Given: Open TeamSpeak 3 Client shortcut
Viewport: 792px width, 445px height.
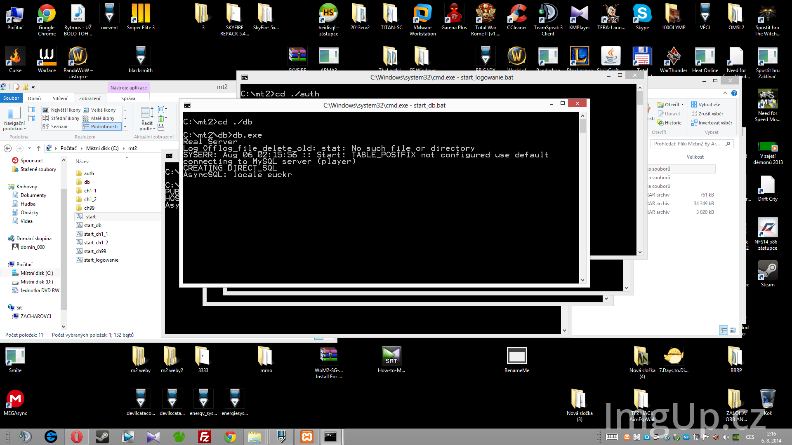Looking at the screenshot, I should tap(548, 19).
